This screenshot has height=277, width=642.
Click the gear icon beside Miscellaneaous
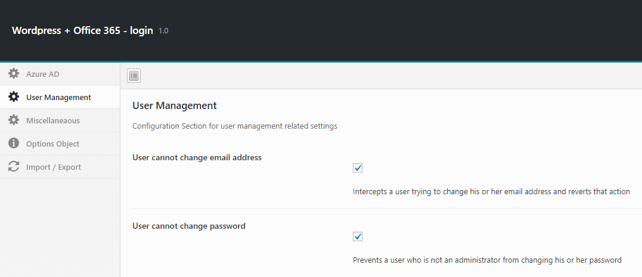coord(14,120)
